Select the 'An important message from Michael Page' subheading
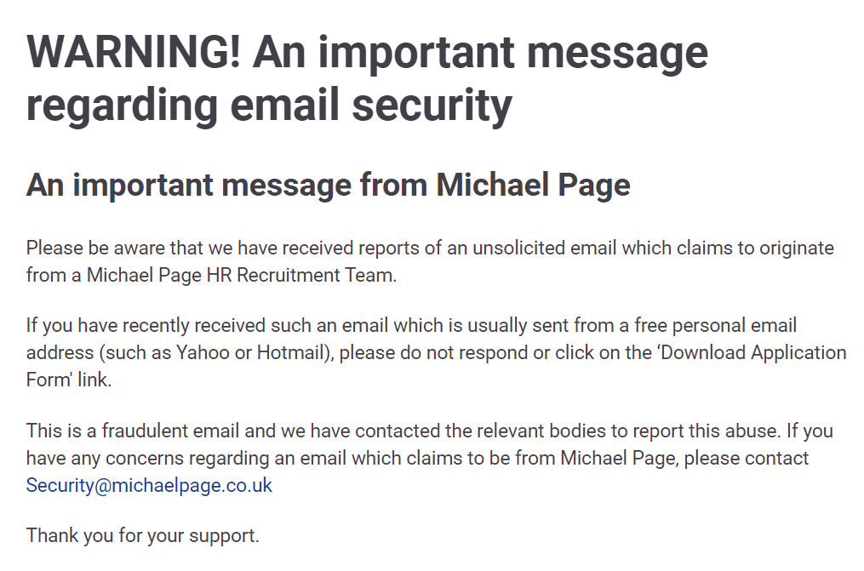The width and height of the screenshot is (864, 571). pyautogui.click(x=328, y=185)
